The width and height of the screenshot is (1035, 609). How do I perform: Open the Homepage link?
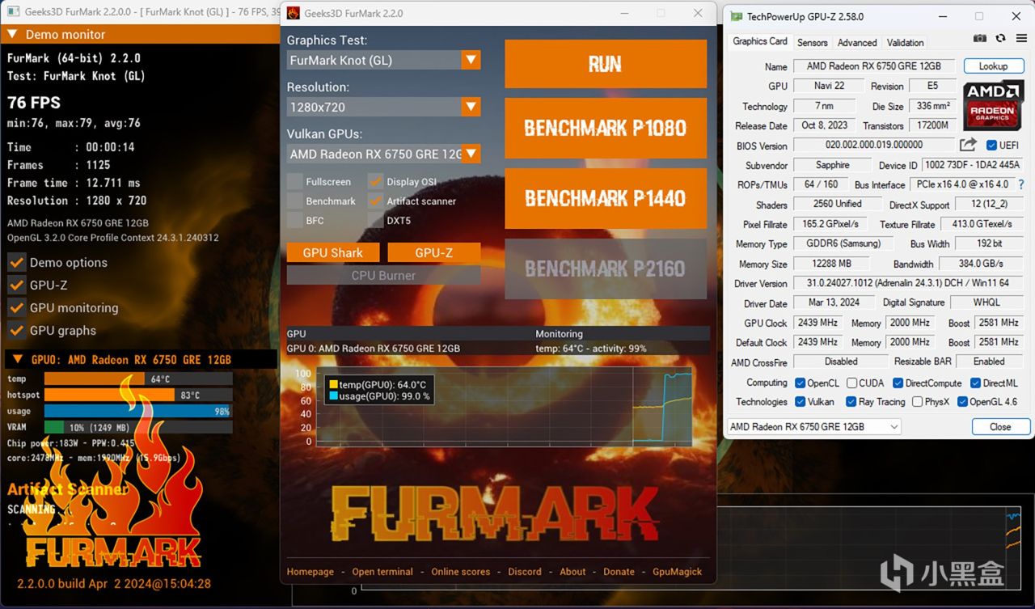point(310,572)
